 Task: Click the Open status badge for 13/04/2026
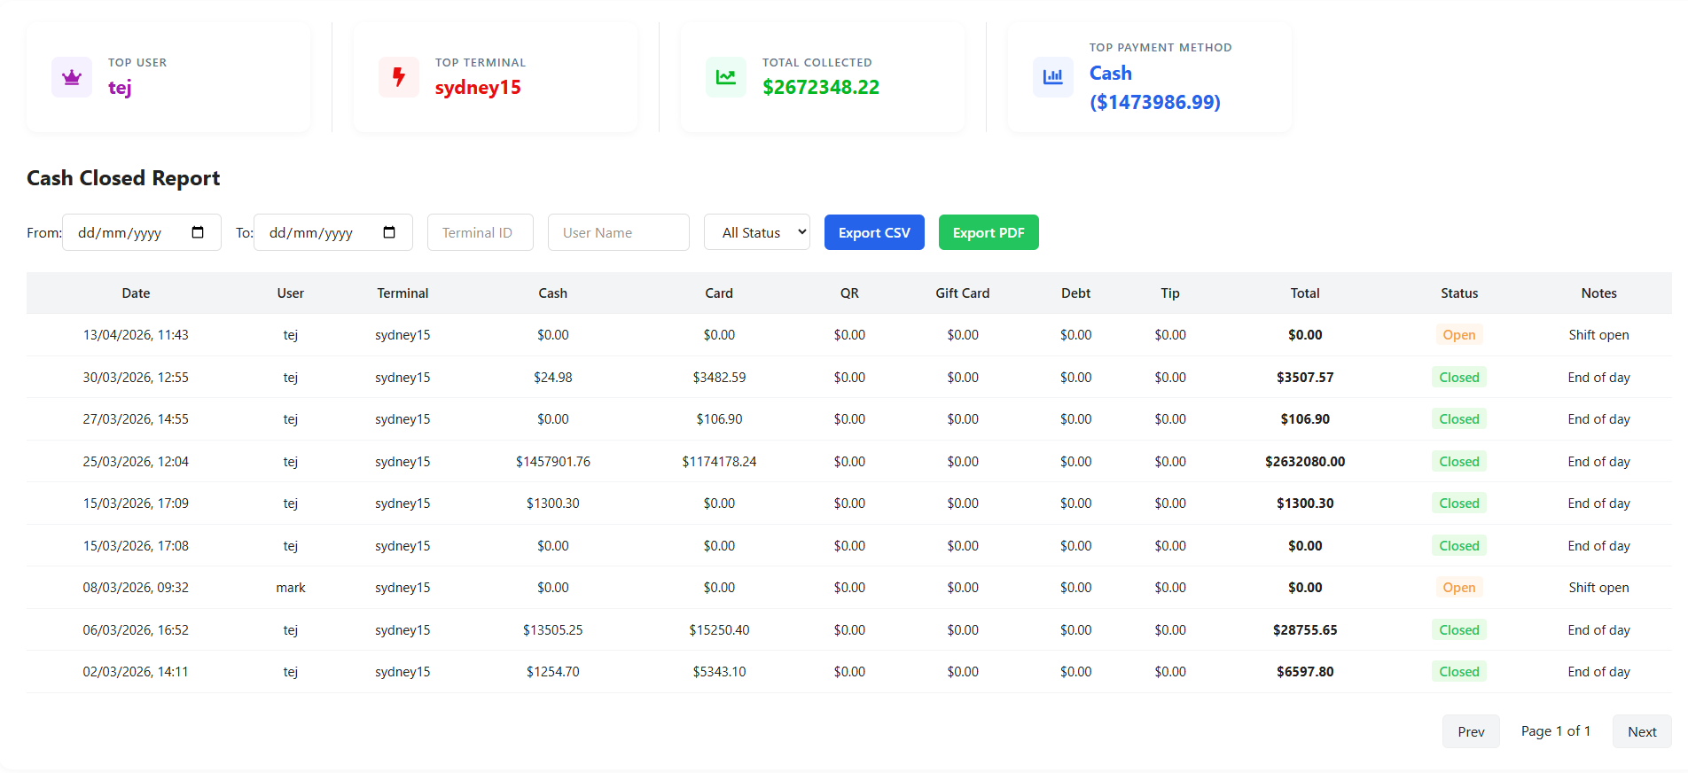coord(1459,335)
